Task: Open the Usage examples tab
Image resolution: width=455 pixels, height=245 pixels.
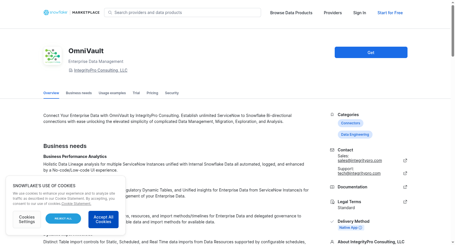Action: [112, 93]
